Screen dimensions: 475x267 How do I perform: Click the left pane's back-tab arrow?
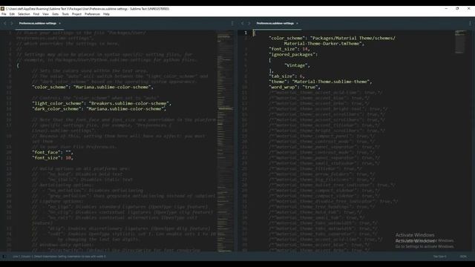tap(5, 23)
